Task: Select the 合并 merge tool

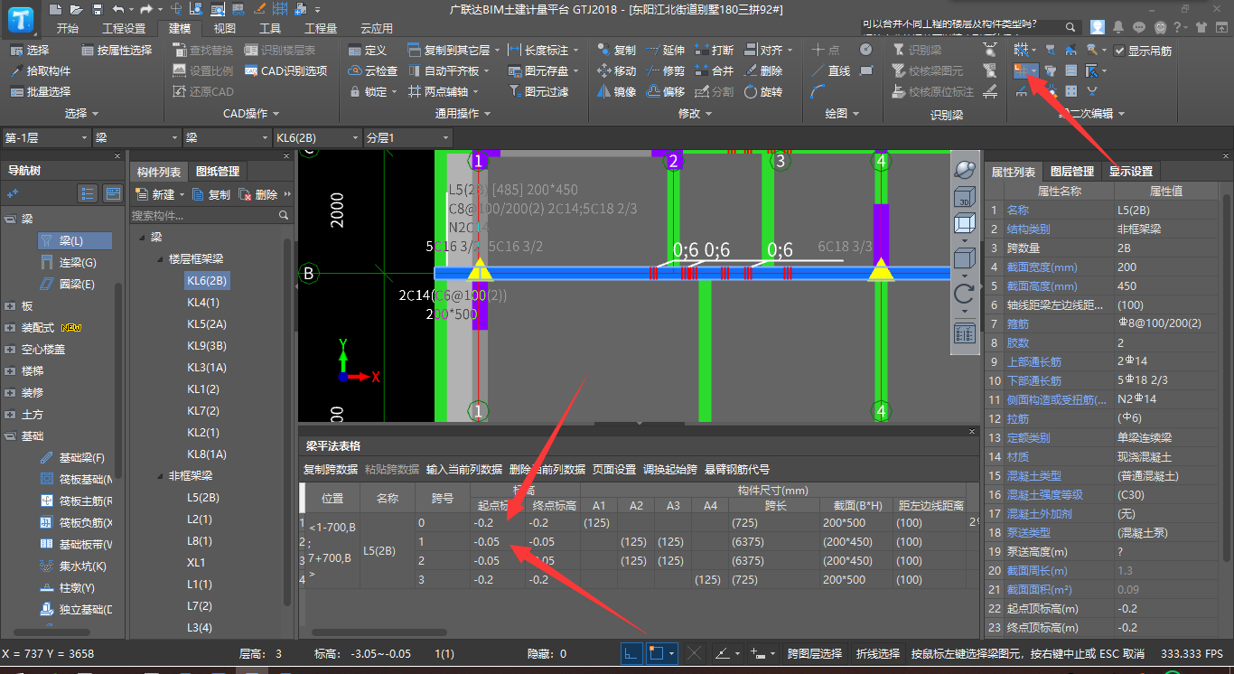Action: [x=714, y=70]
